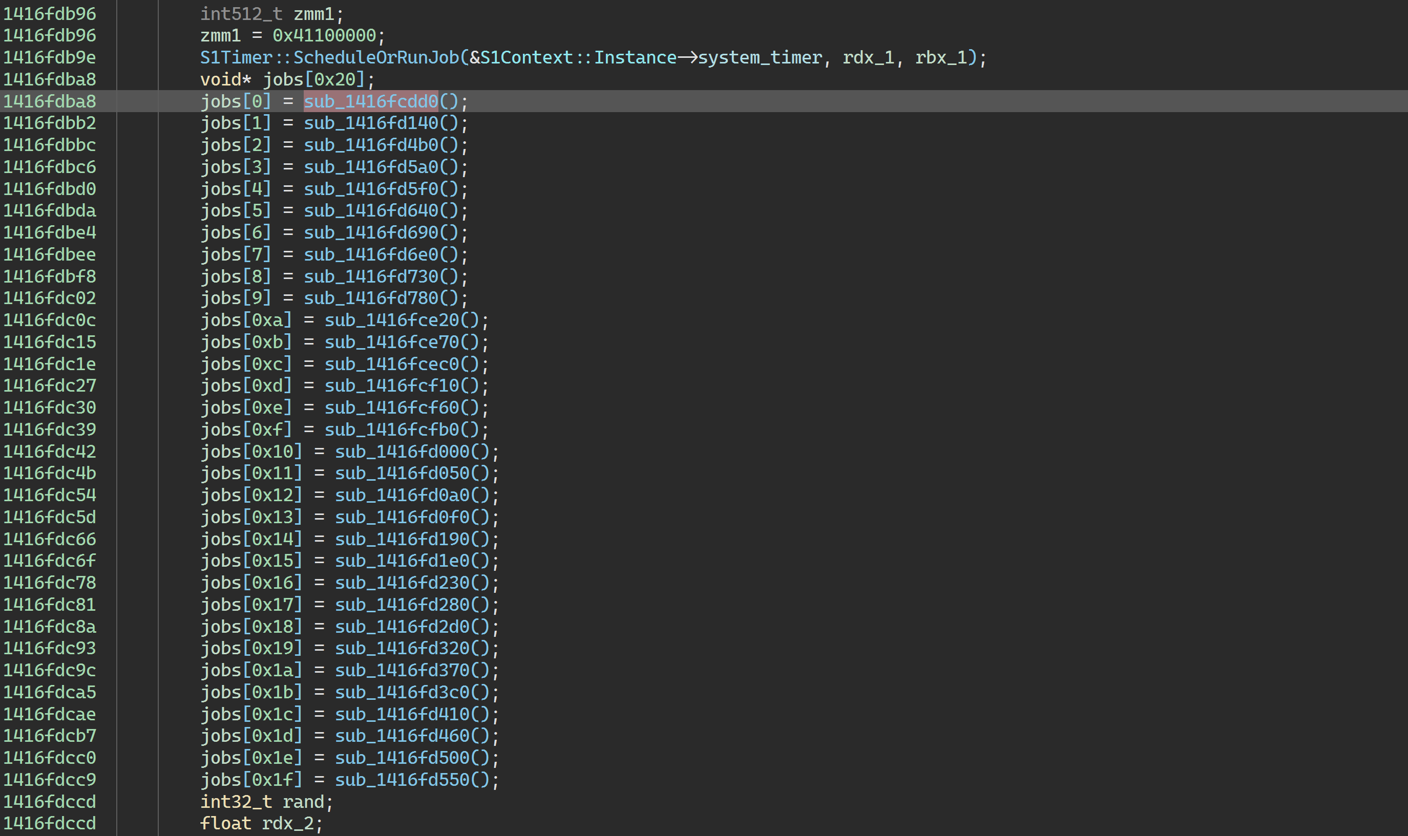
Task: Click the 0x41100000 constant value
Action: click(x=324, y=35)
